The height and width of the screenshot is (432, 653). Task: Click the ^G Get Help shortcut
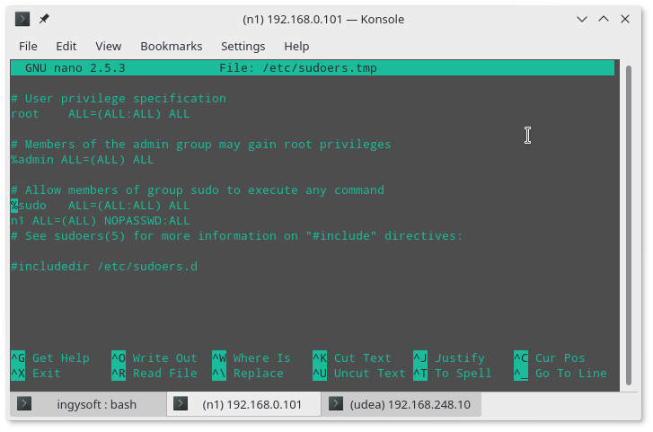click(x=50, y=358)
